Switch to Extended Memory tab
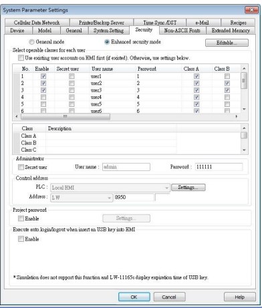 (x=231, y=31)
